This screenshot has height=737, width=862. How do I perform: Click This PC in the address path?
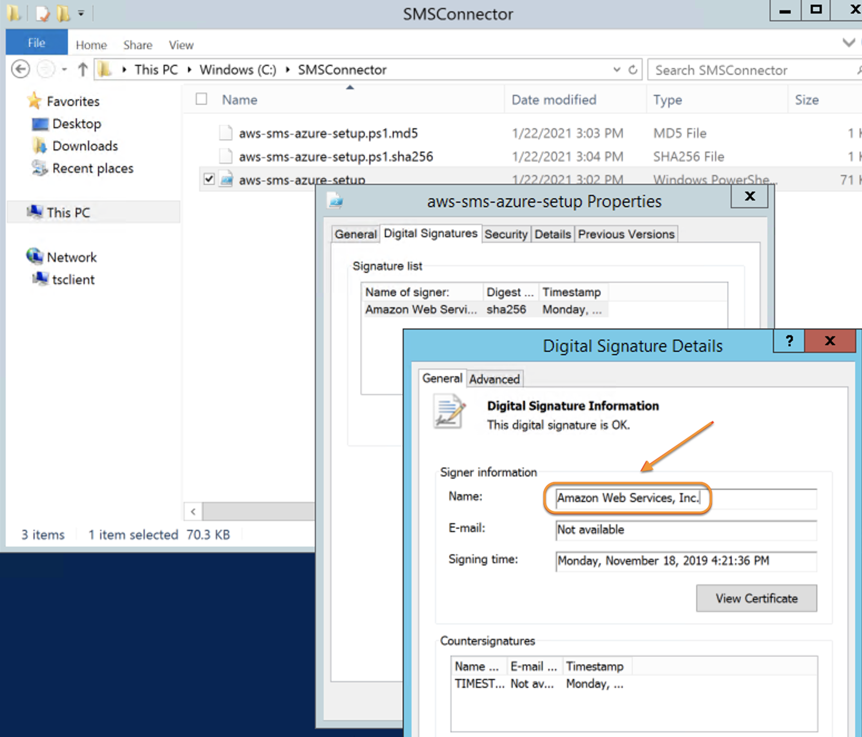(156, 70)
